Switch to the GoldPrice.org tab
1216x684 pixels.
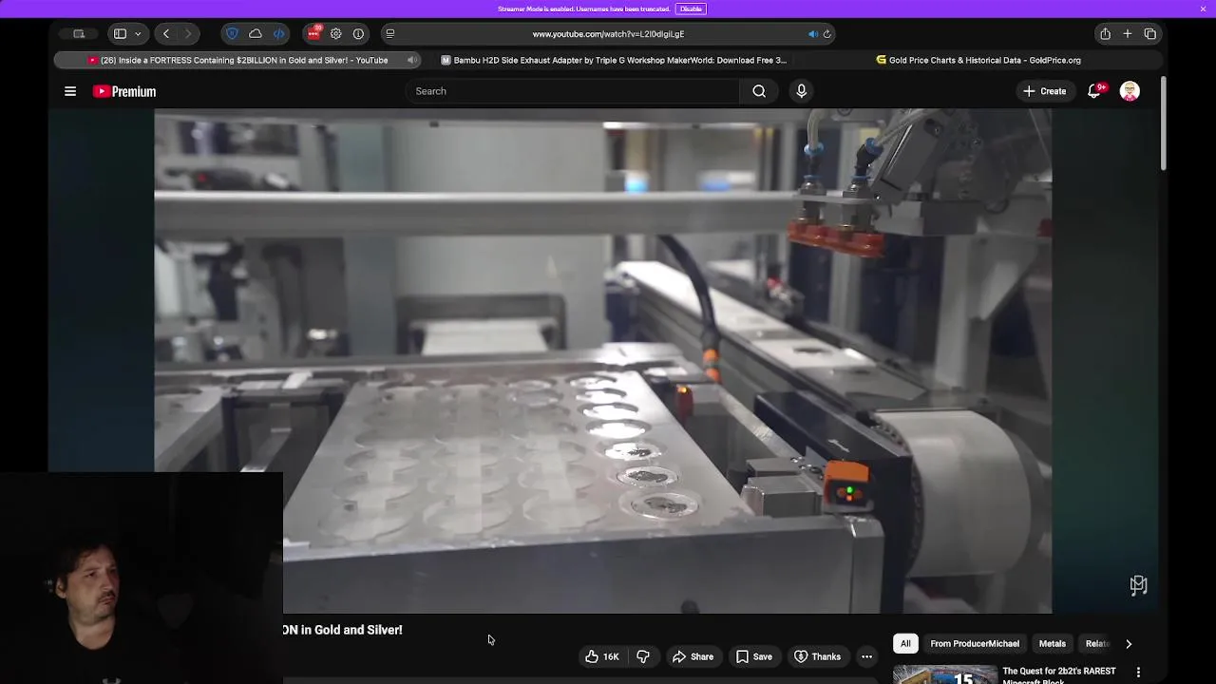point(978,60)
